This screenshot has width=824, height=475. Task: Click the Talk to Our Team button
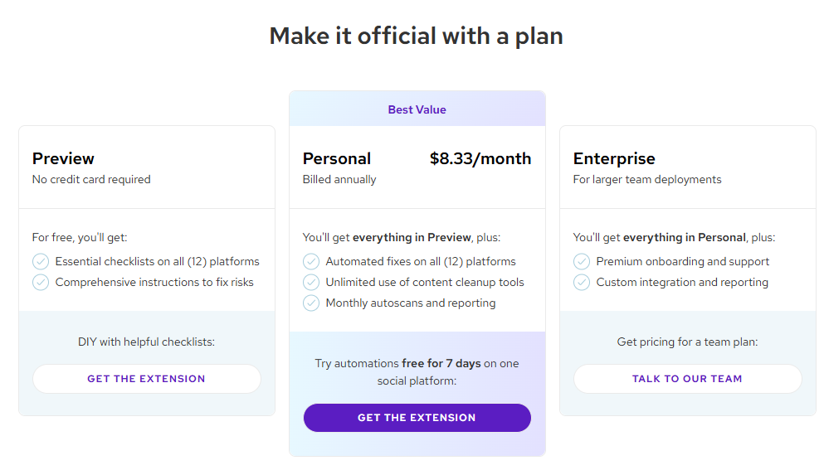687,379
